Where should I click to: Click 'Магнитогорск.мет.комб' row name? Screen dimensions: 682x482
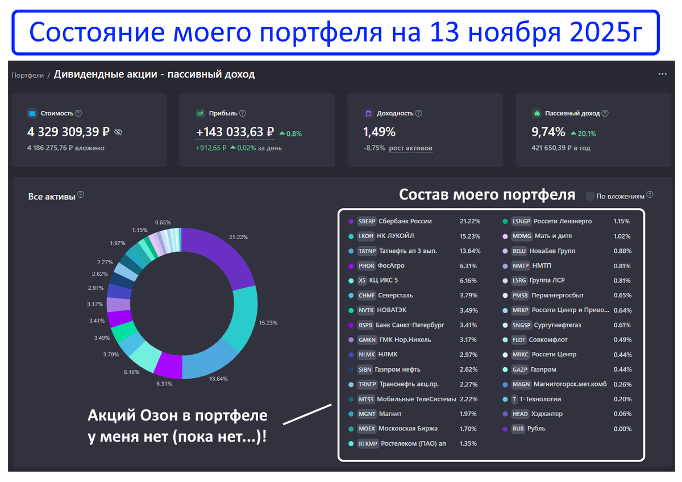(571, 384)
